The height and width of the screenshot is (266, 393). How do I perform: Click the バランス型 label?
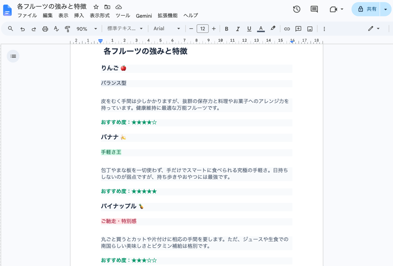114,83
